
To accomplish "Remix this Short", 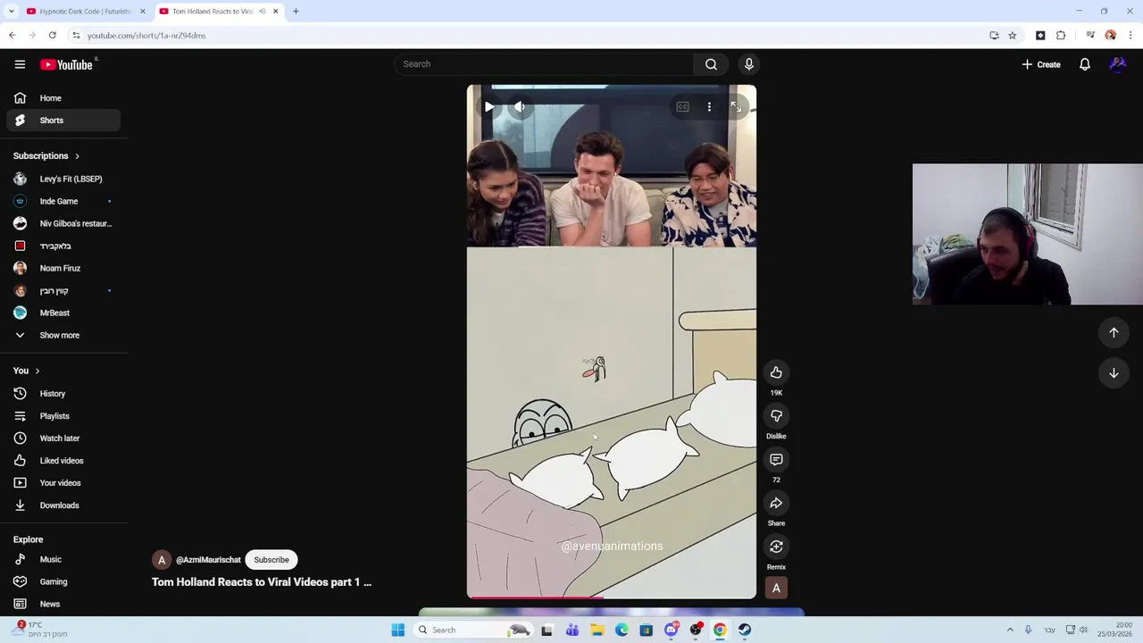I will (776, 547).
